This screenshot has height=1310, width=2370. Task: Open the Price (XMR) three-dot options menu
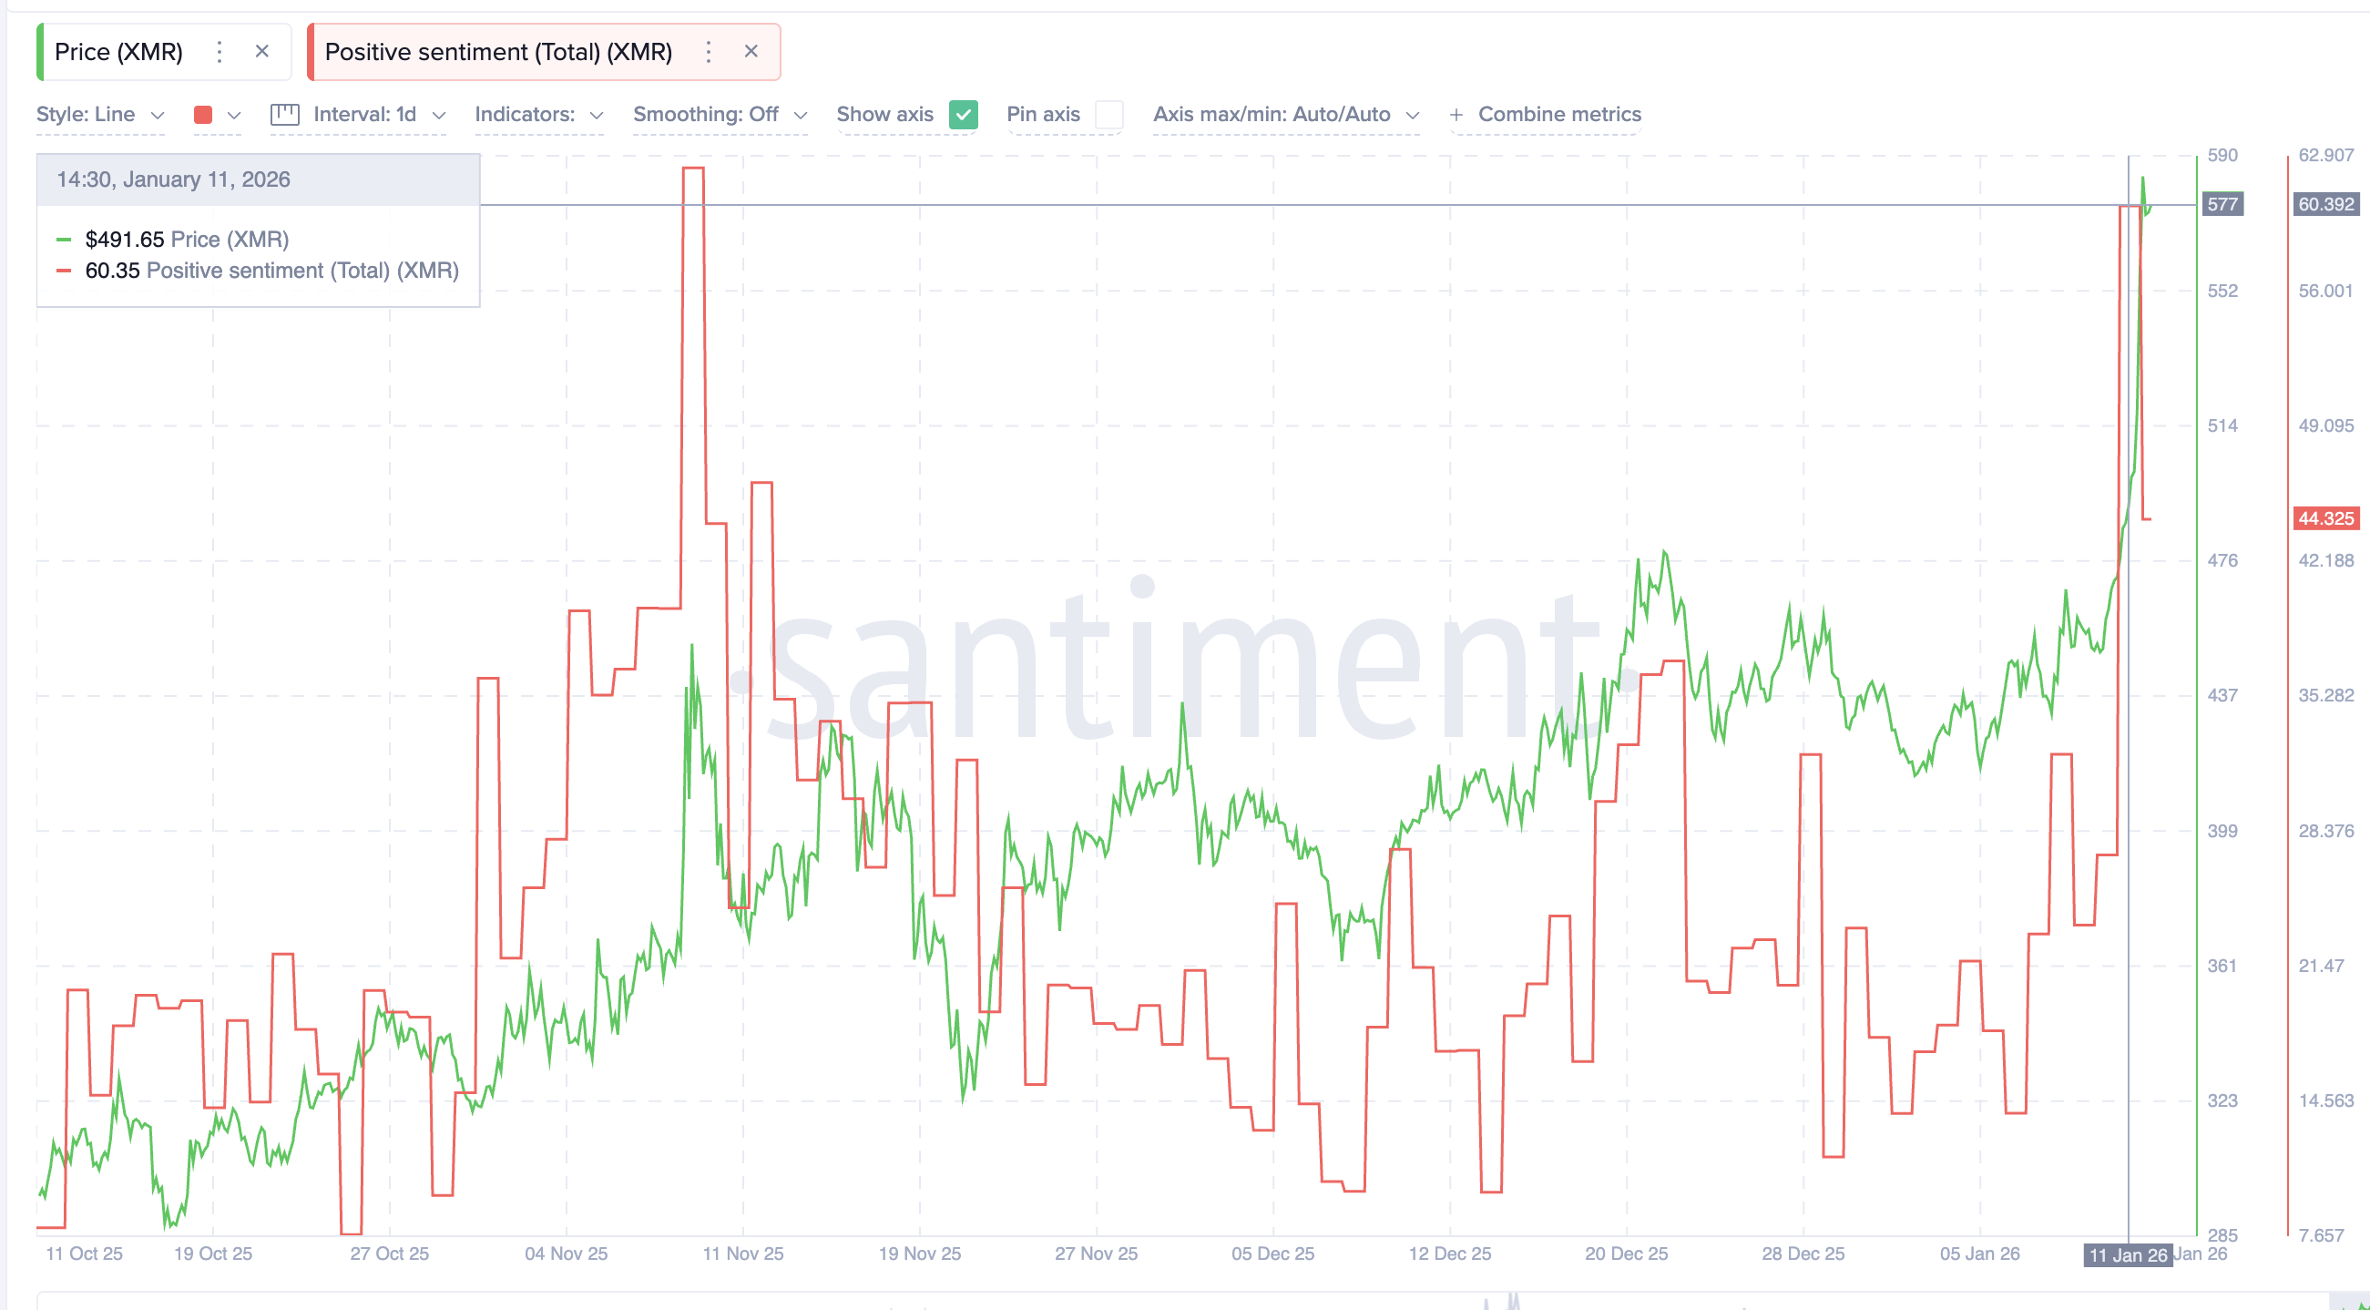point(219,52)
